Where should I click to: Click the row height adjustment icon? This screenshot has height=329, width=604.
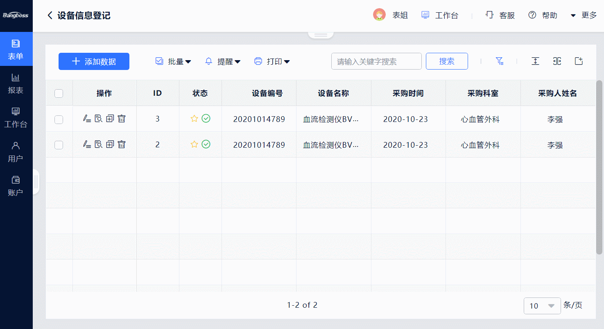[535, 61]
